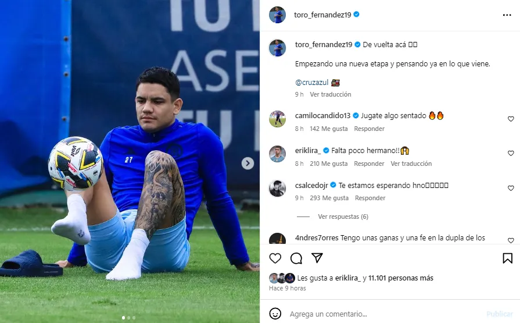The width and height of the screenshot is (520, 323).
Task: Open the @cruzazul mention link
Action: [312, 83]
